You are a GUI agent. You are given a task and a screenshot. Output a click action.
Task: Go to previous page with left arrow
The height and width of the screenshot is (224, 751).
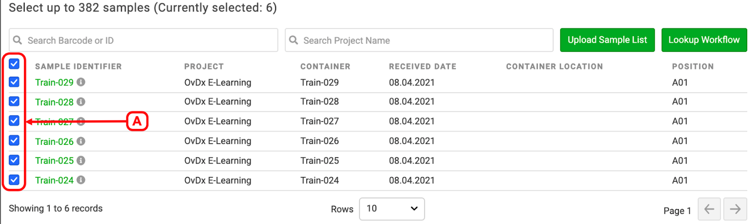point(709,209)
